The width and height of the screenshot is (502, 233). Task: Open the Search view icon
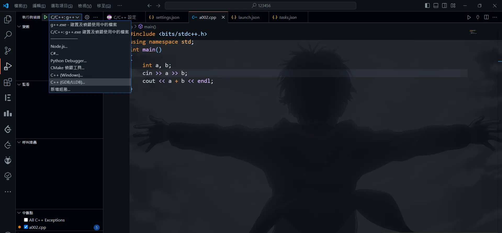click(x=8, y=35)
